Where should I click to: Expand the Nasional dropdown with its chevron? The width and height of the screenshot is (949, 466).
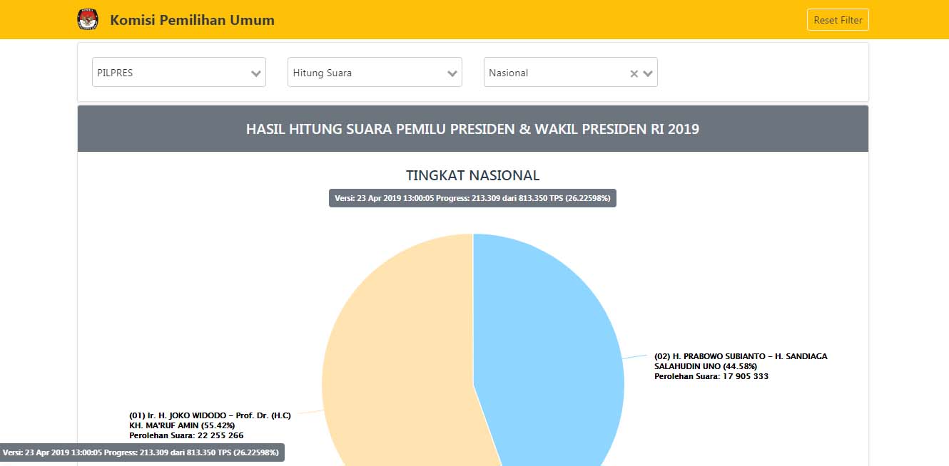coord(648,73)
